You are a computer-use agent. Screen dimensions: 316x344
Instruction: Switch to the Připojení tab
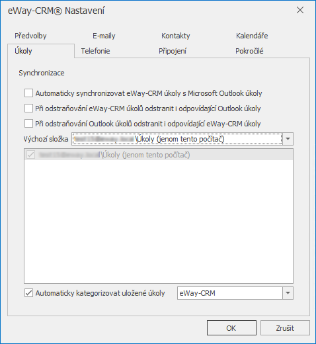tap(173, 51)
